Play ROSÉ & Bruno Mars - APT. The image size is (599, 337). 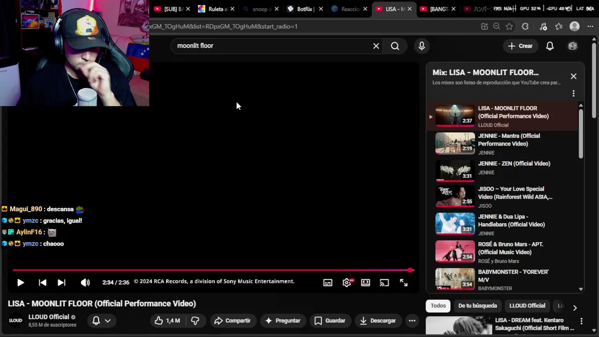[502, 252]
